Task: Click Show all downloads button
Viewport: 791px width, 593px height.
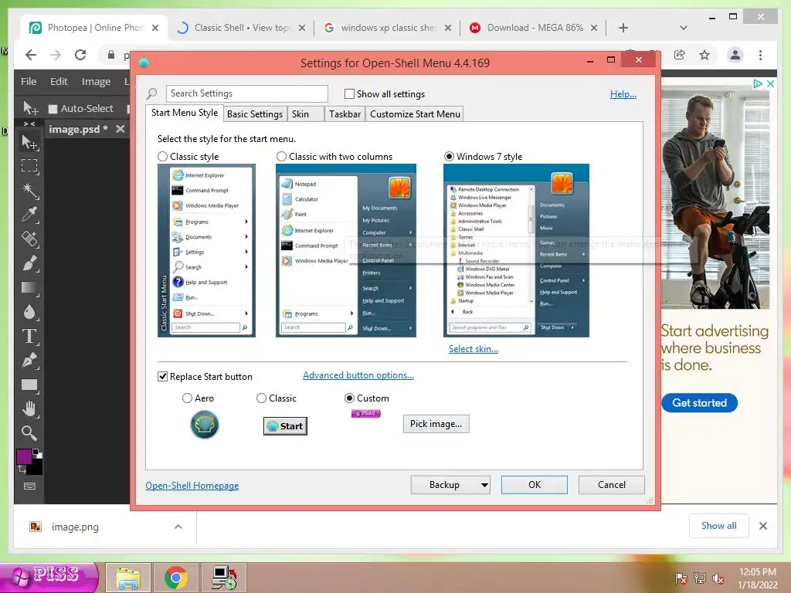Action: (x=719, y=526)
